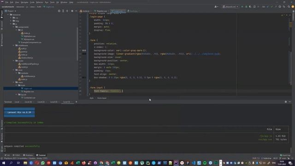Viewport: 295px width, 166px height.
Task: Select MyInput.vue in project tree
Action: click(29, 39)
